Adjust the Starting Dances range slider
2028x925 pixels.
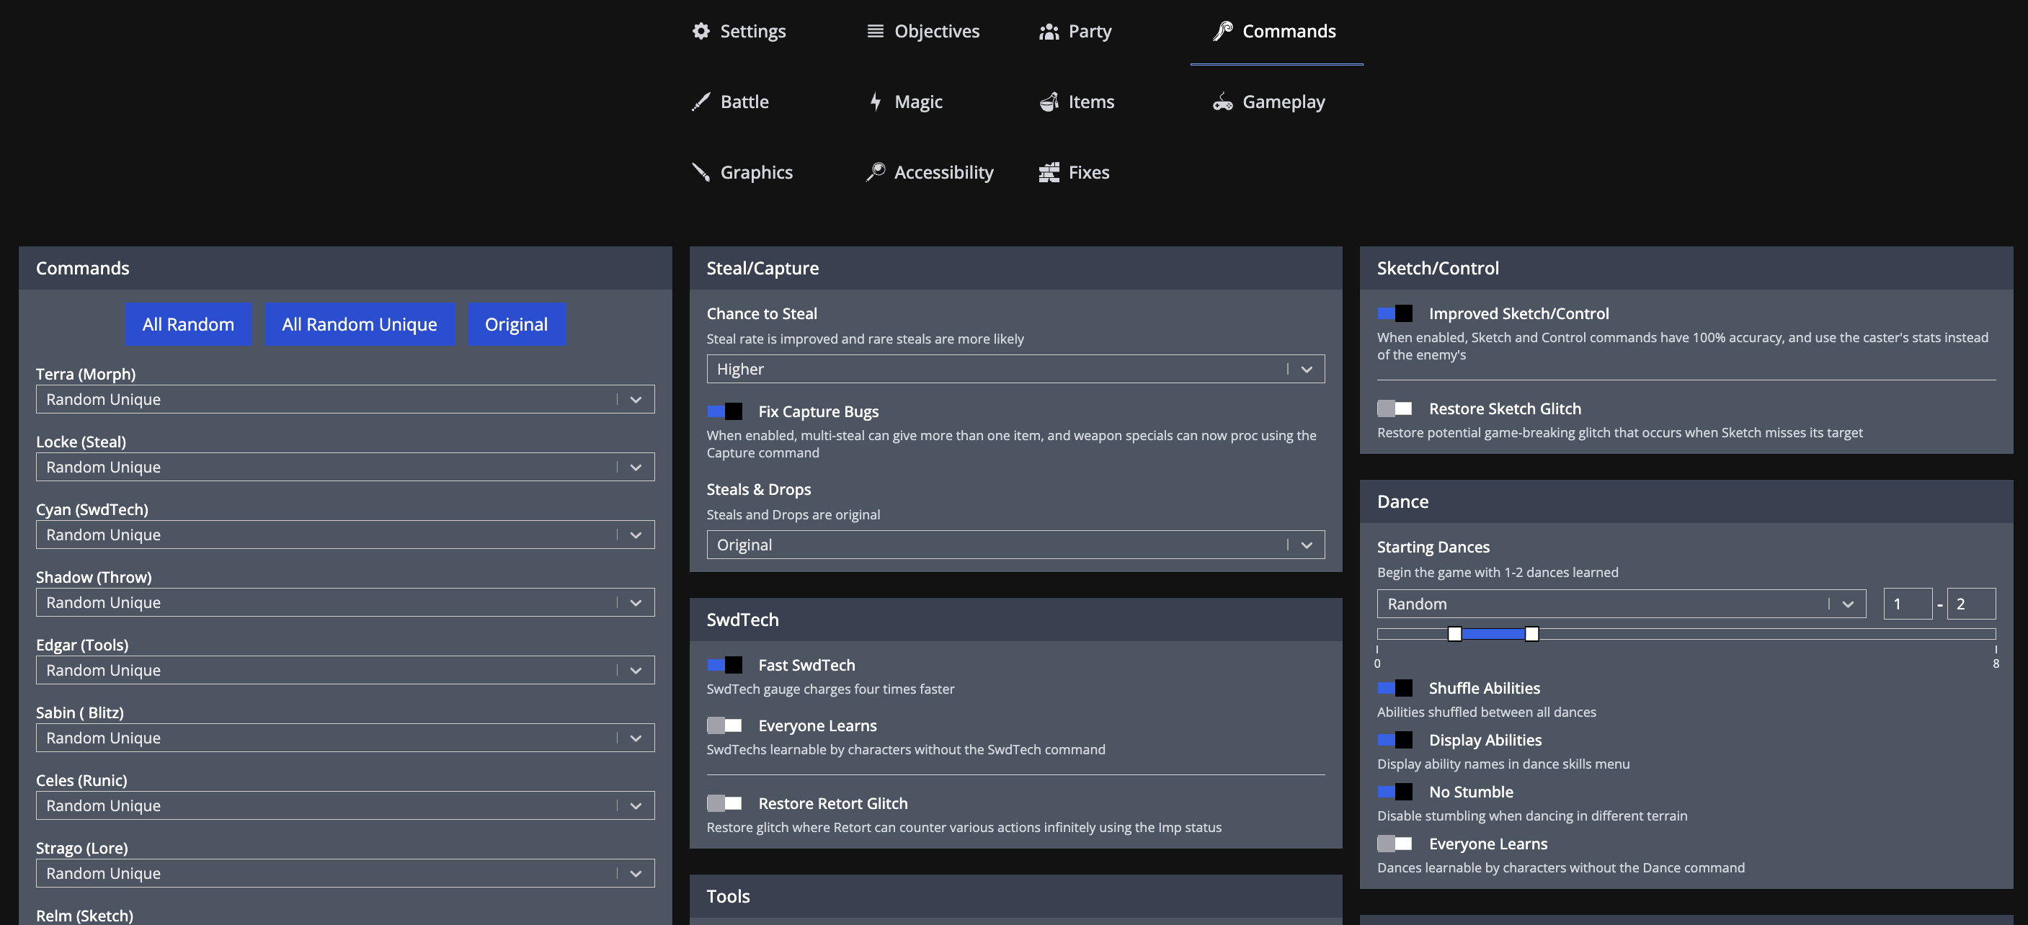click(1493, 634)
